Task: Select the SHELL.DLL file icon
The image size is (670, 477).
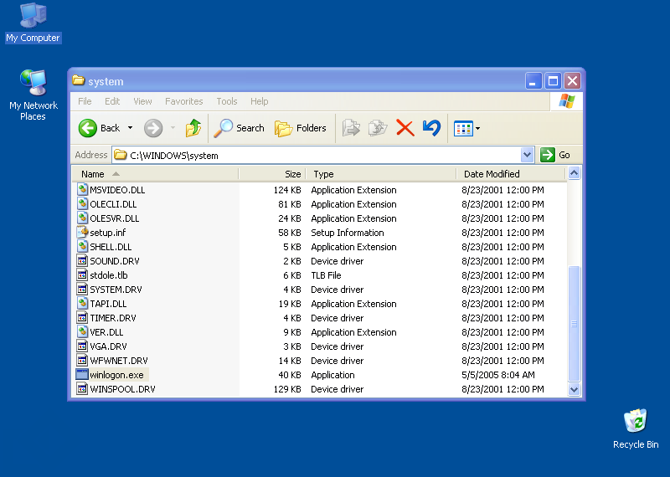Action: point(82,246)
